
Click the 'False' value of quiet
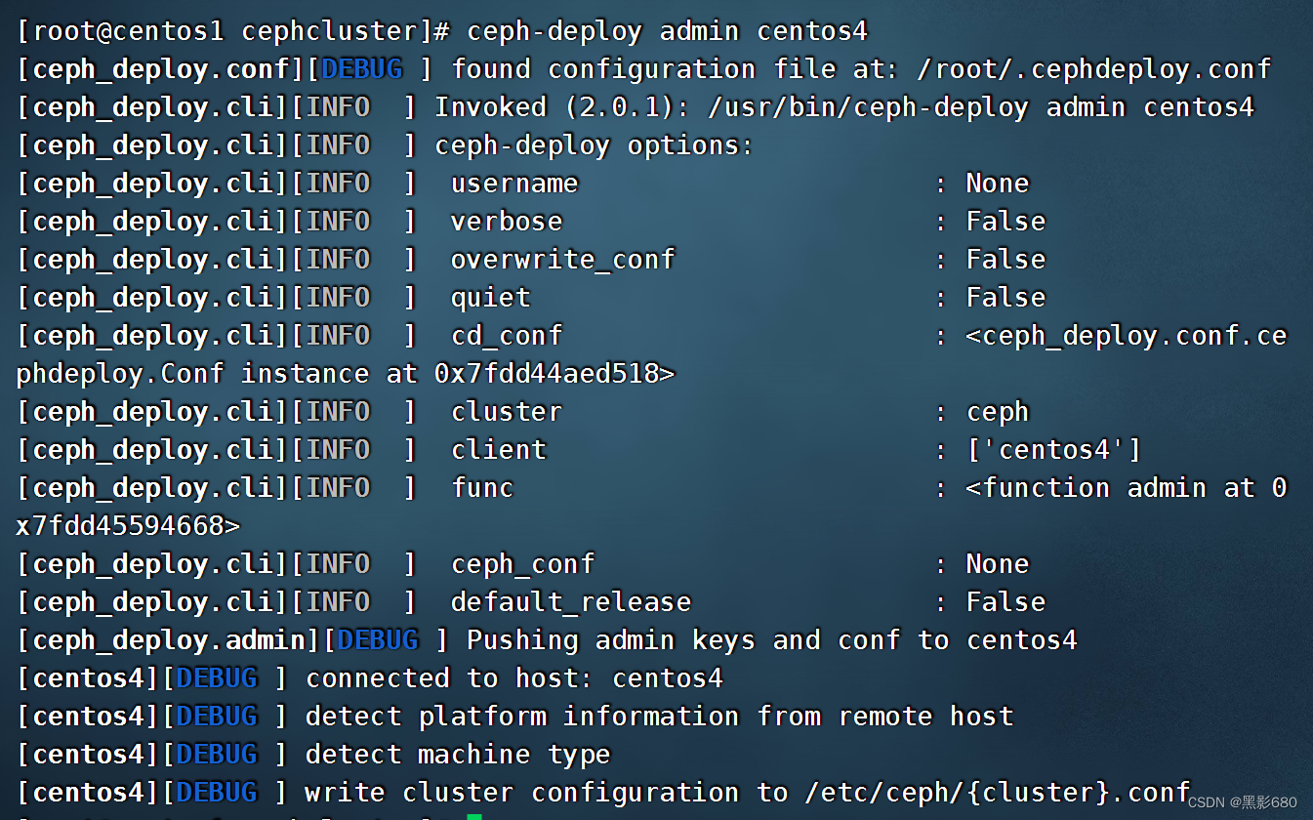point(1005,298)
